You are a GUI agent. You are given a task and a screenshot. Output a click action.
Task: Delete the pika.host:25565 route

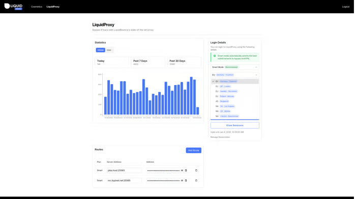(x=196, y=171)
